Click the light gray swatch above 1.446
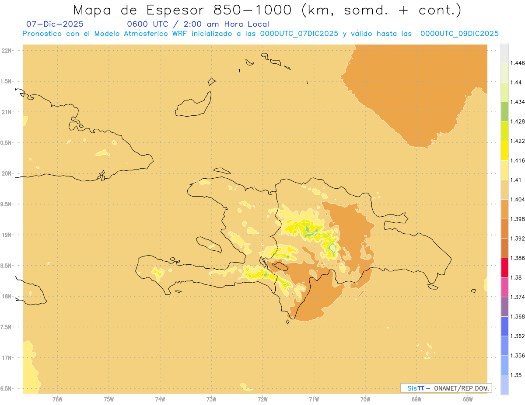 pyautogui.click(x=504, y=53)
